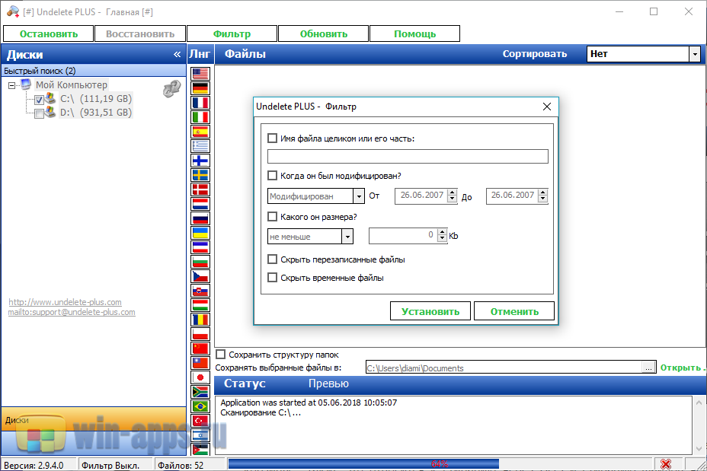Switch to the Swedish flag language
Screen dimensions: 707x471
coord(200,175)
